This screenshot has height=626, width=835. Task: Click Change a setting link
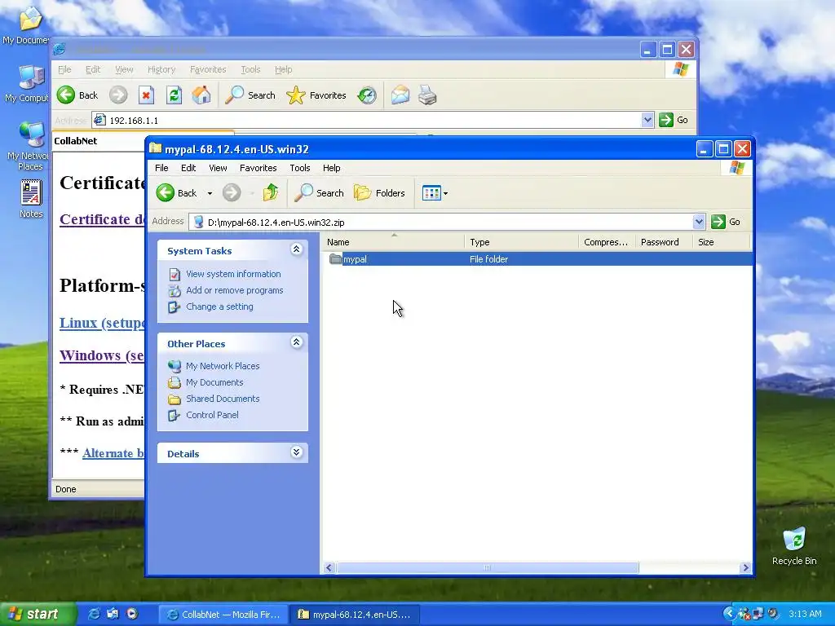pyautogui.click(x=219, y=306)
